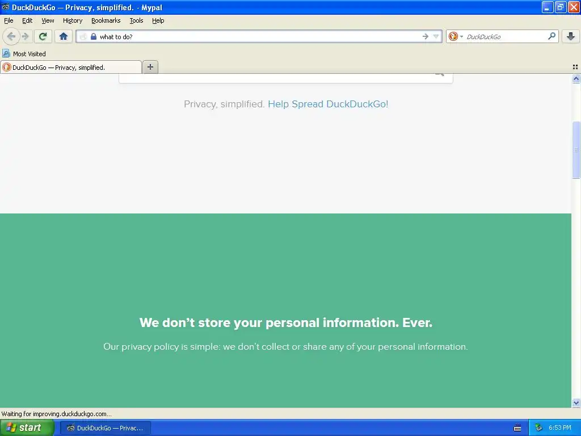Reload the current page
This screenshot has height=436, width=581.
[43, 36]
